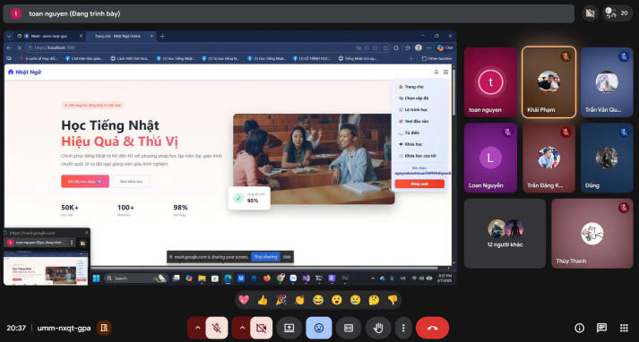639x342 pixels.
Task: Click the present screen button
Action: pyautogui.click(x=289, y=328)
